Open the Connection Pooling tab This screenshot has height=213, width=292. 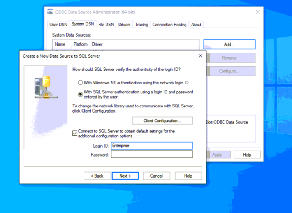pyautogui.click(x=169, y=25)
